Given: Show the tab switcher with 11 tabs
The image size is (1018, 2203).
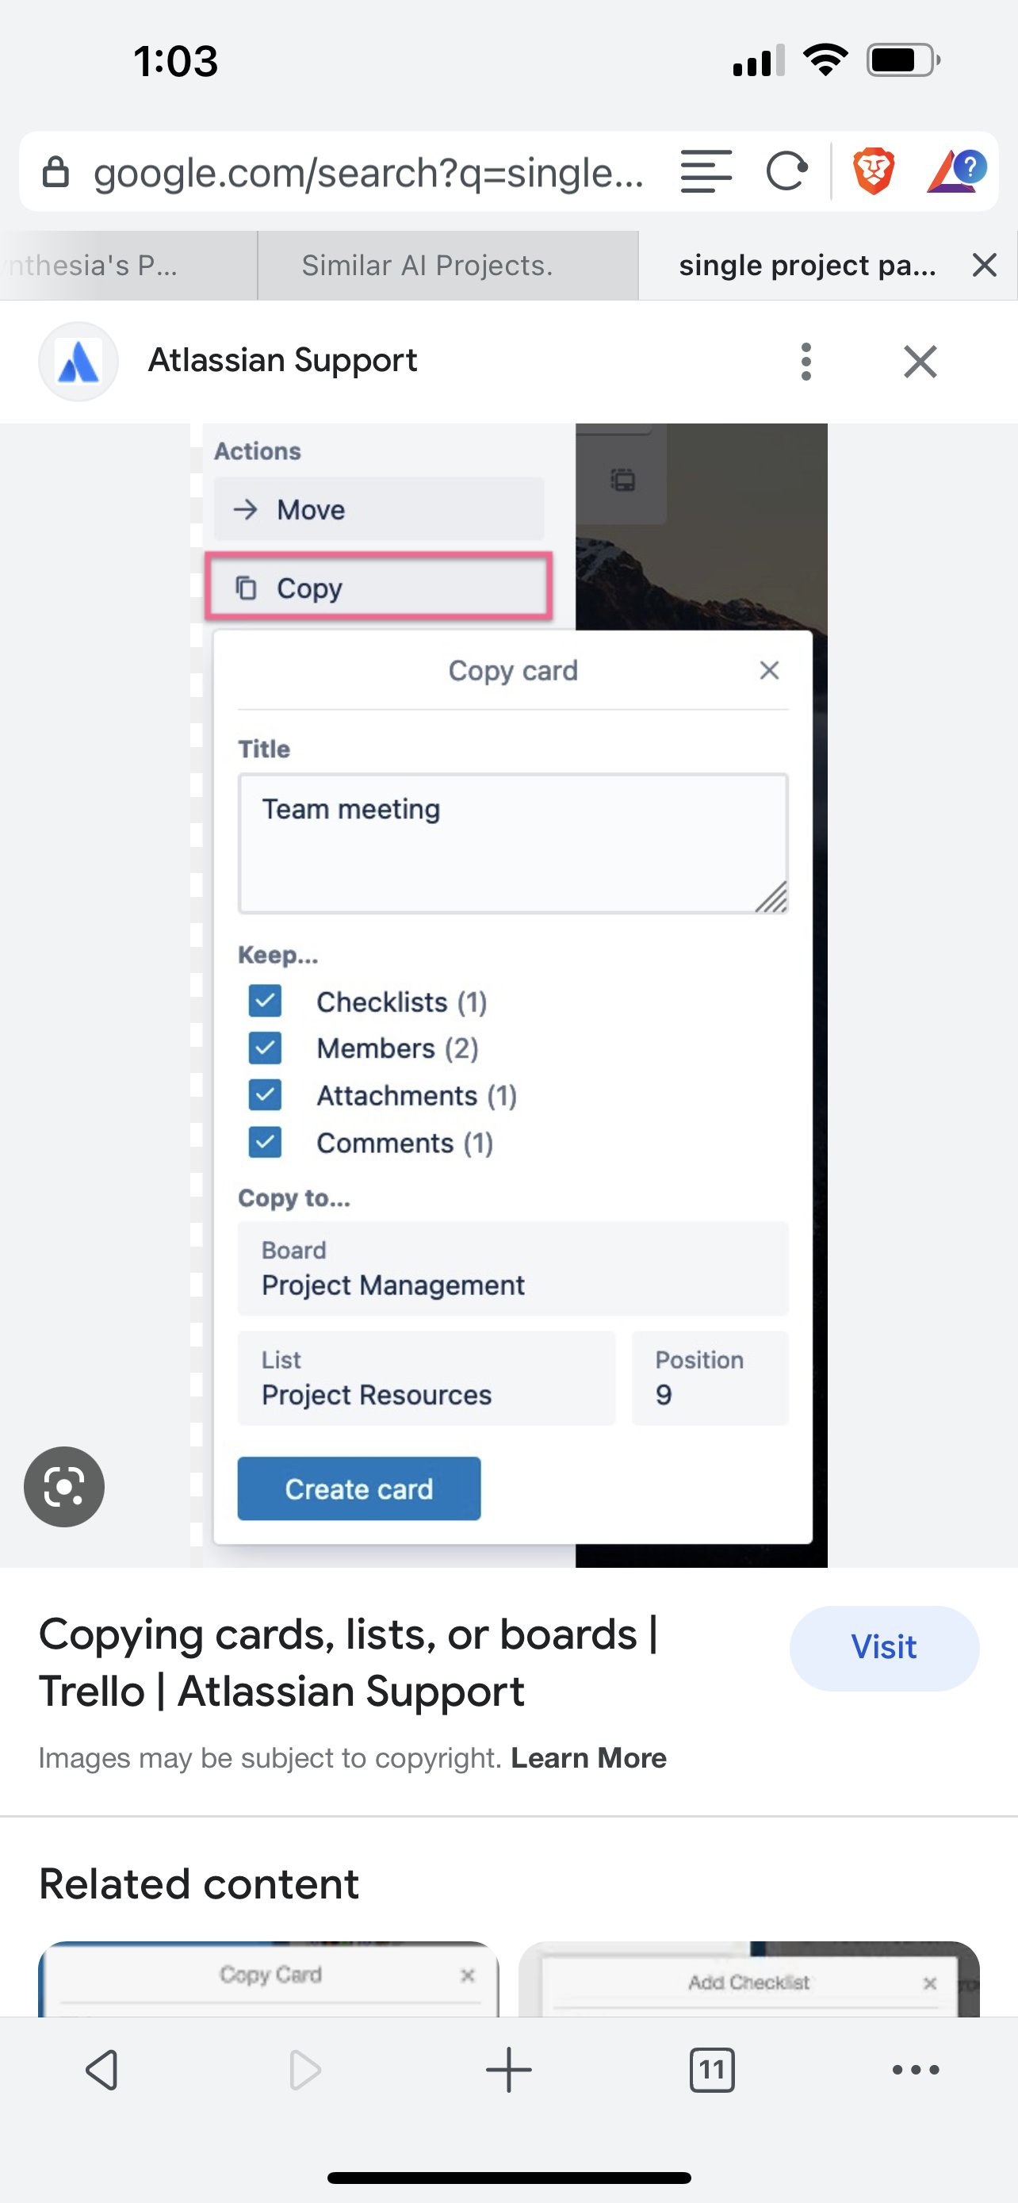Looking at the screenshot, I should coord(711,2070).
